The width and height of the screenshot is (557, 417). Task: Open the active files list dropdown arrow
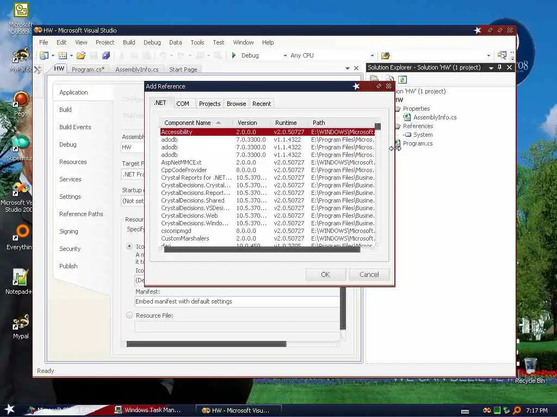[348, 68]
